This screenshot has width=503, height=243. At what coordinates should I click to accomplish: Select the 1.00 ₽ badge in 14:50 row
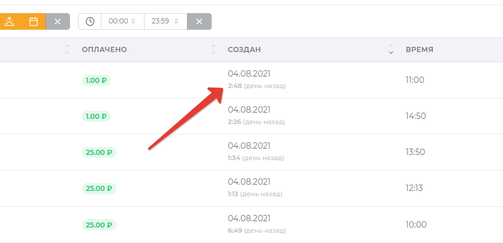point(96,116)
